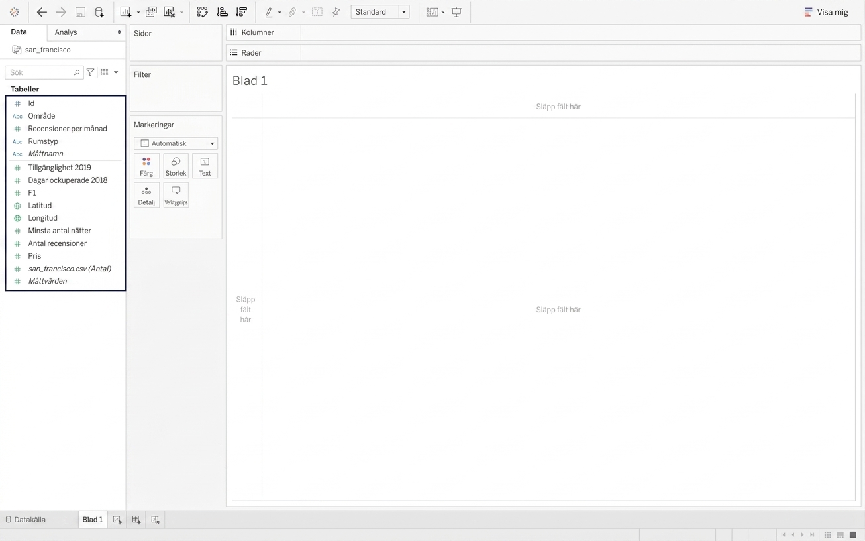Switch to Data pane tab
This screenshot has width=865, height=541.
coord(19,32)
